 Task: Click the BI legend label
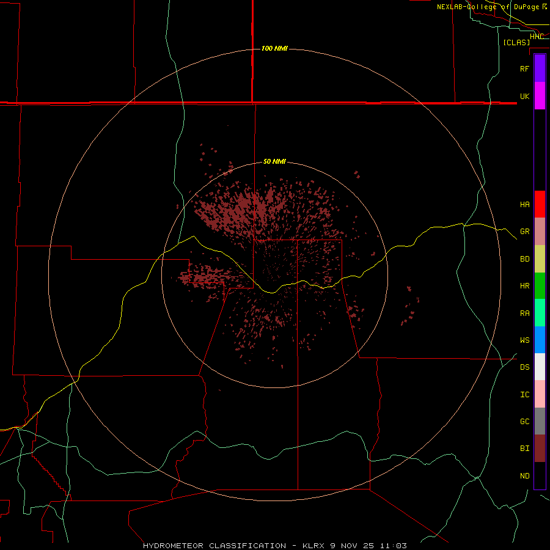pyautogui.click(x=524, y=449)
